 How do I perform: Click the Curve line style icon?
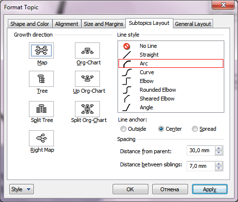127,72
